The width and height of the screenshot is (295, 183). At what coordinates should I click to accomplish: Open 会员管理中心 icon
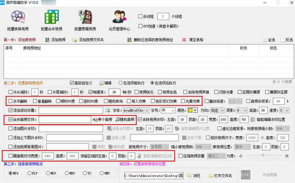[x=119, y=17]
